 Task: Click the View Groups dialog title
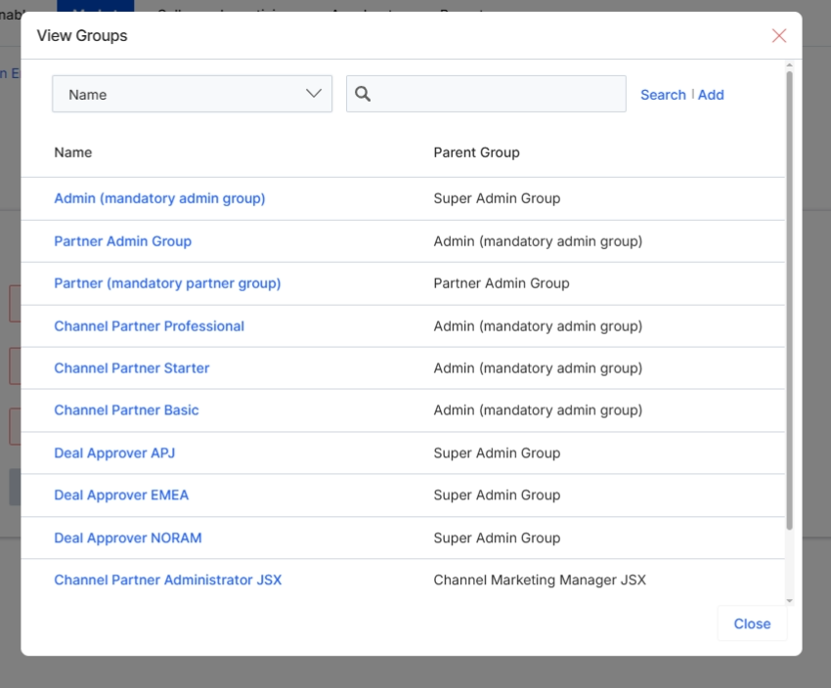click(x=82, y=35)
